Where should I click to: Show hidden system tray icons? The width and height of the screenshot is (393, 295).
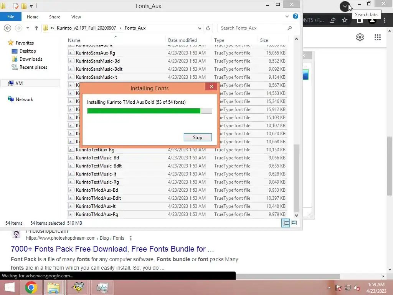click(x=329, y=288)
